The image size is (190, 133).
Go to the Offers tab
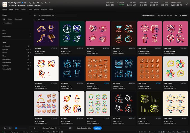point(17,9)
